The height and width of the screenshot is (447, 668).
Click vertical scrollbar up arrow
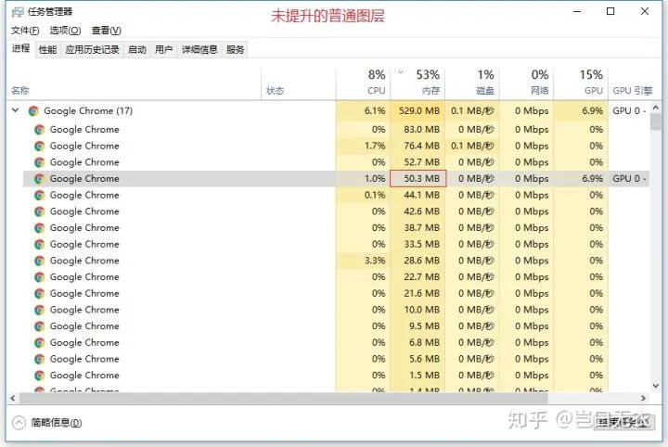[x=656, y=108]
